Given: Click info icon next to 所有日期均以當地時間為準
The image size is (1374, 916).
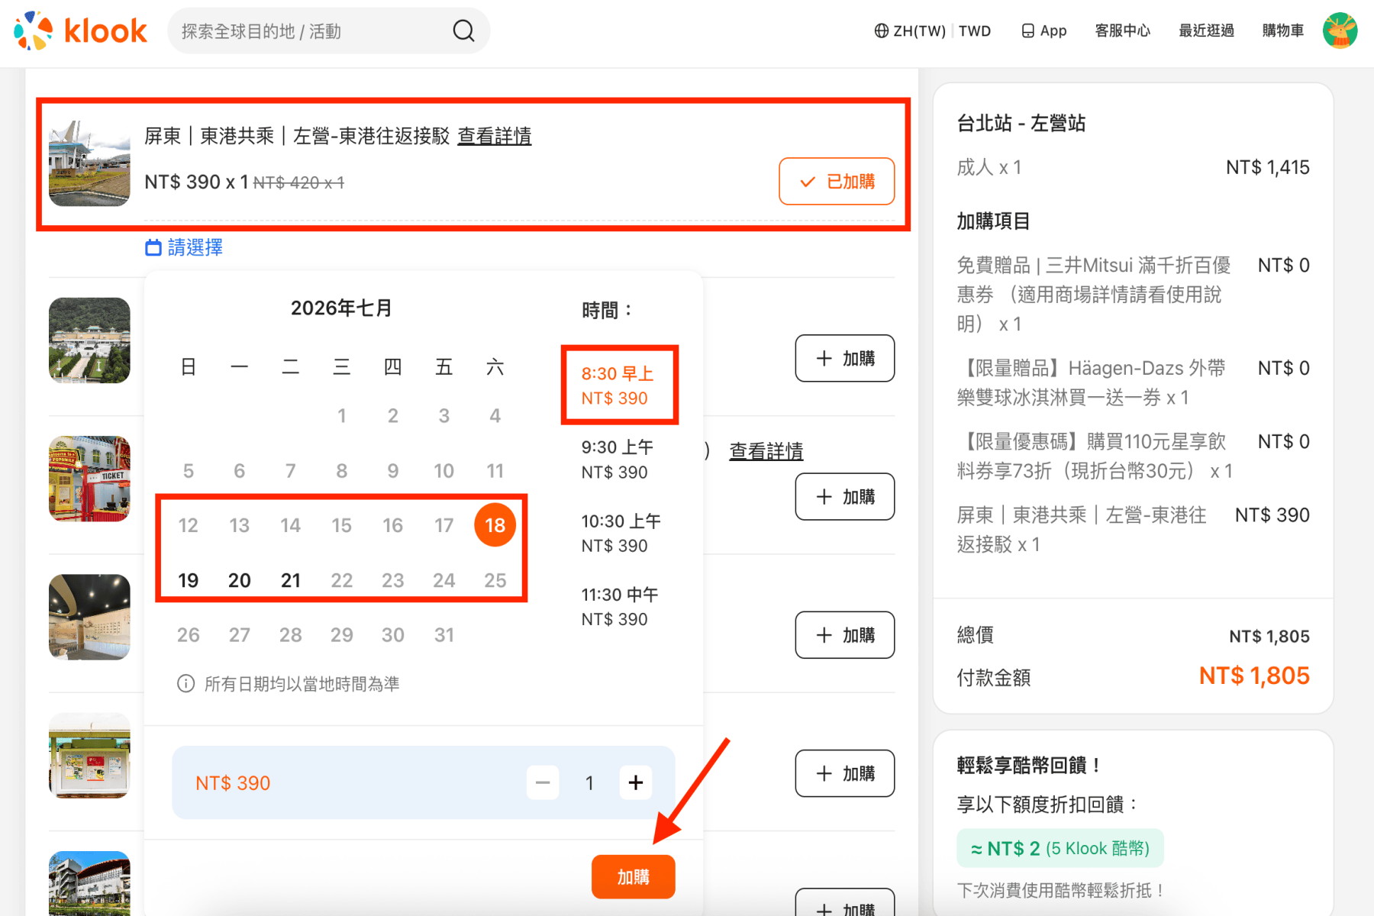Looking at the screenshot, I should click(x=185, y=683).
